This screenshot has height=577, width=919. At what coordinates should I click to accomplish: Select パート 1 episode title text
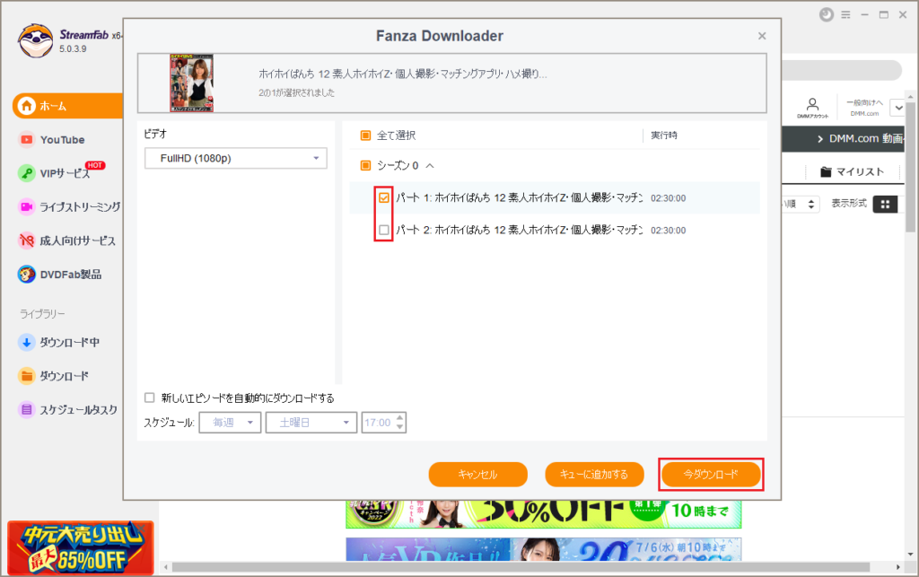tap(520, 198)
